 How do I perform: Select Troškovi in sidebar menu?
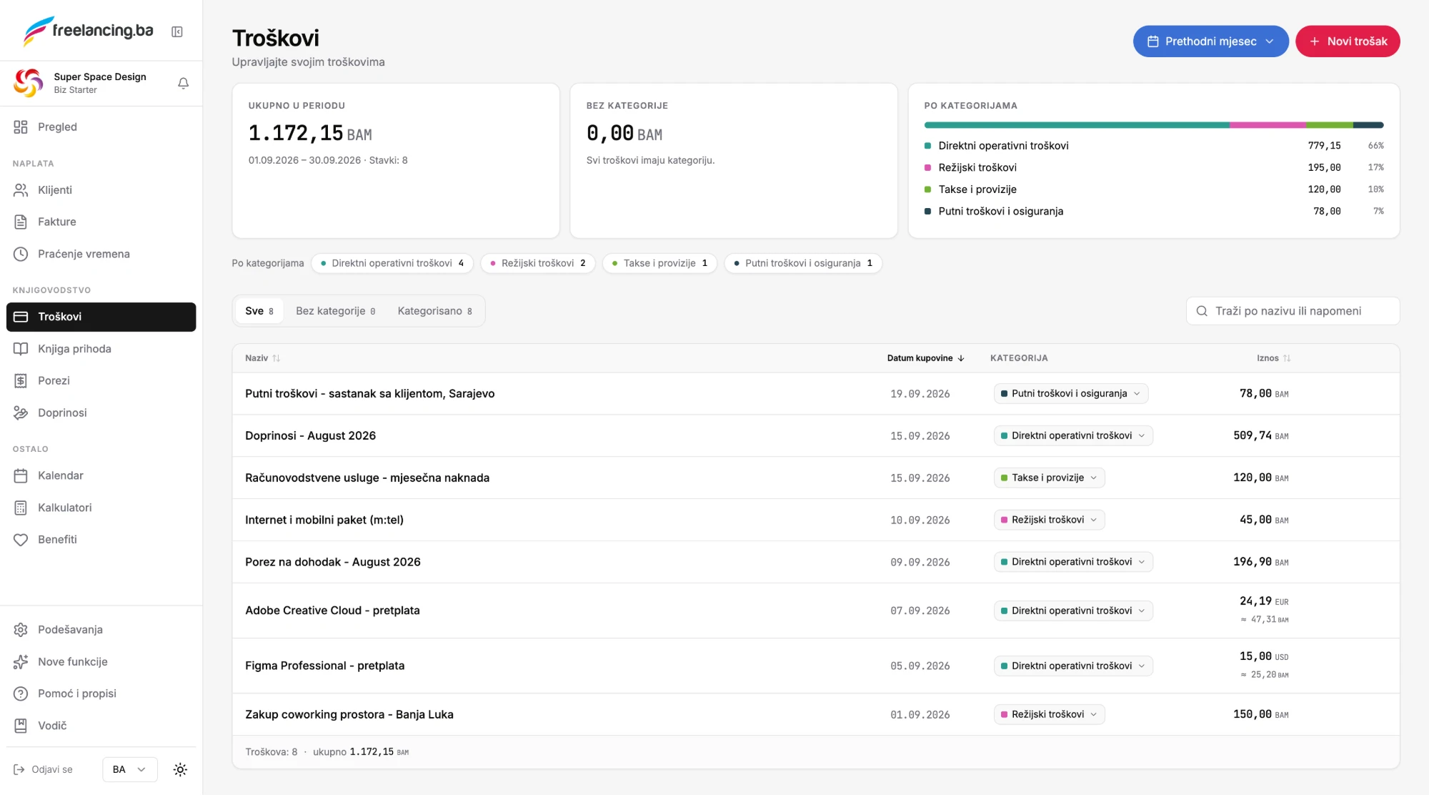(x=101, y=317)
